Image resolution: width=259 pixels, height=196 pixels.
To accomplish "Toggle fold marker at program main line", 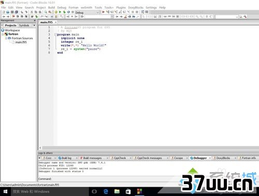I will 55,35.
